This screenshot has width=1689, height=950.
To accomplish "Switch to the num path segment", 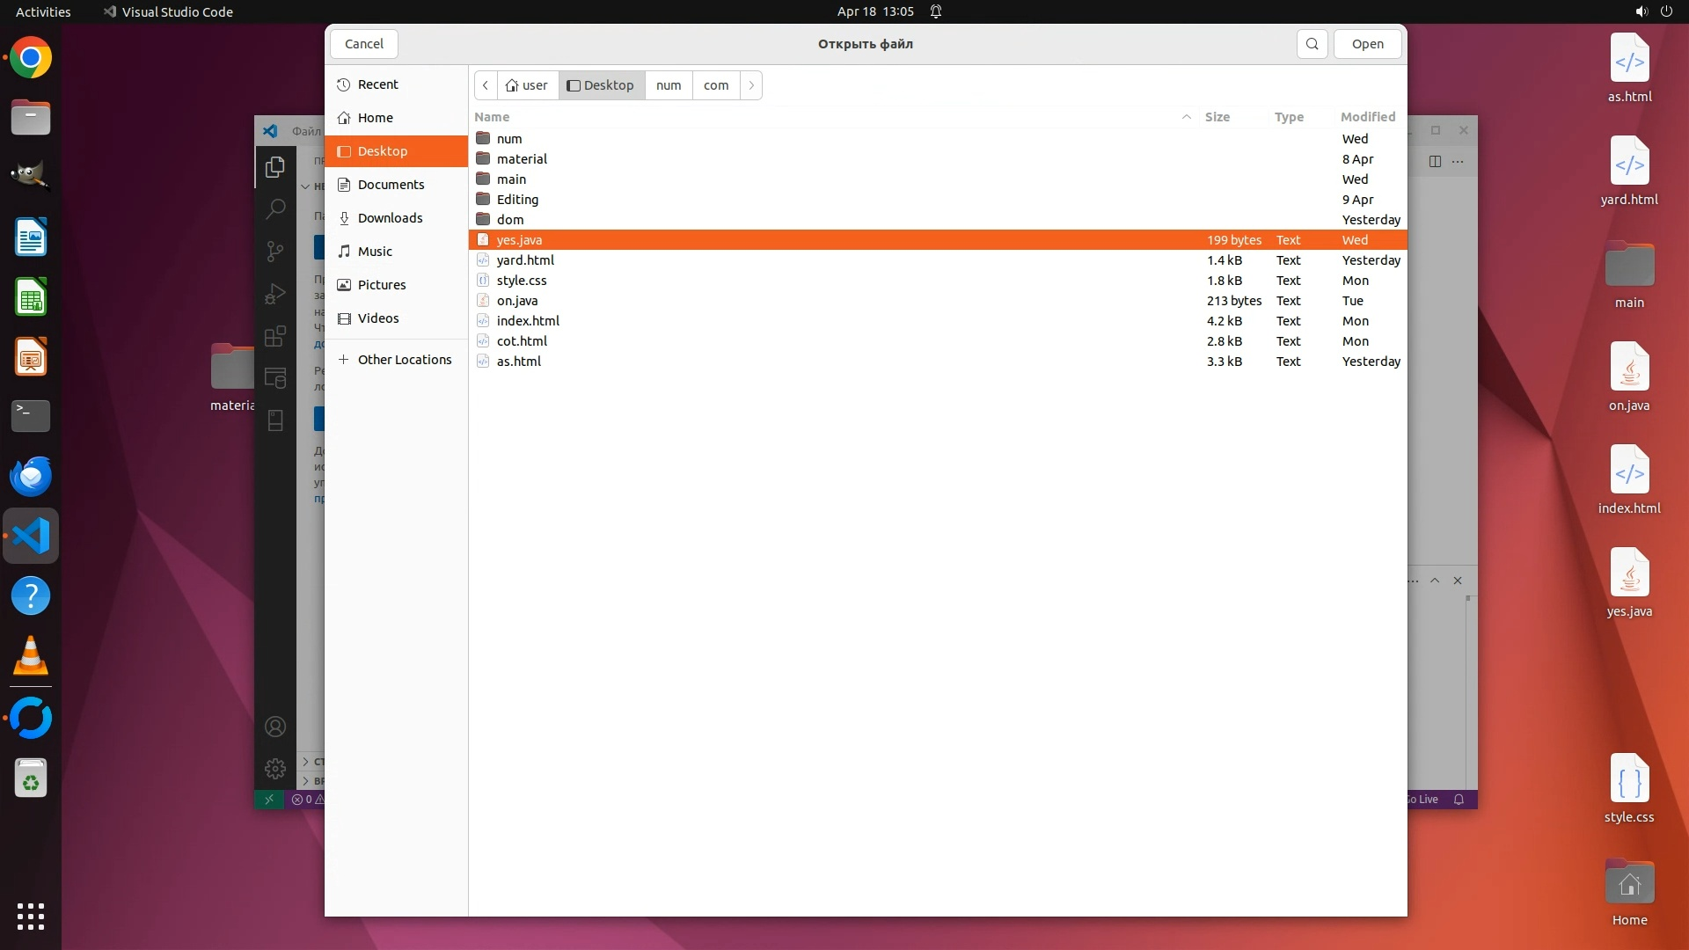I will coord(669,85).
